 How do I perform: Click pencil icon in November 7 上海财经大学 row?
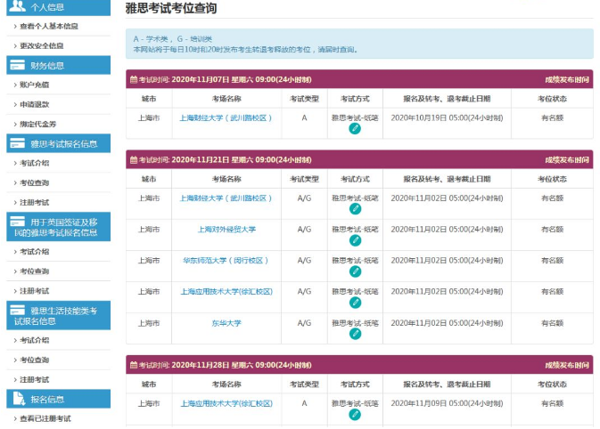(355, 129)
